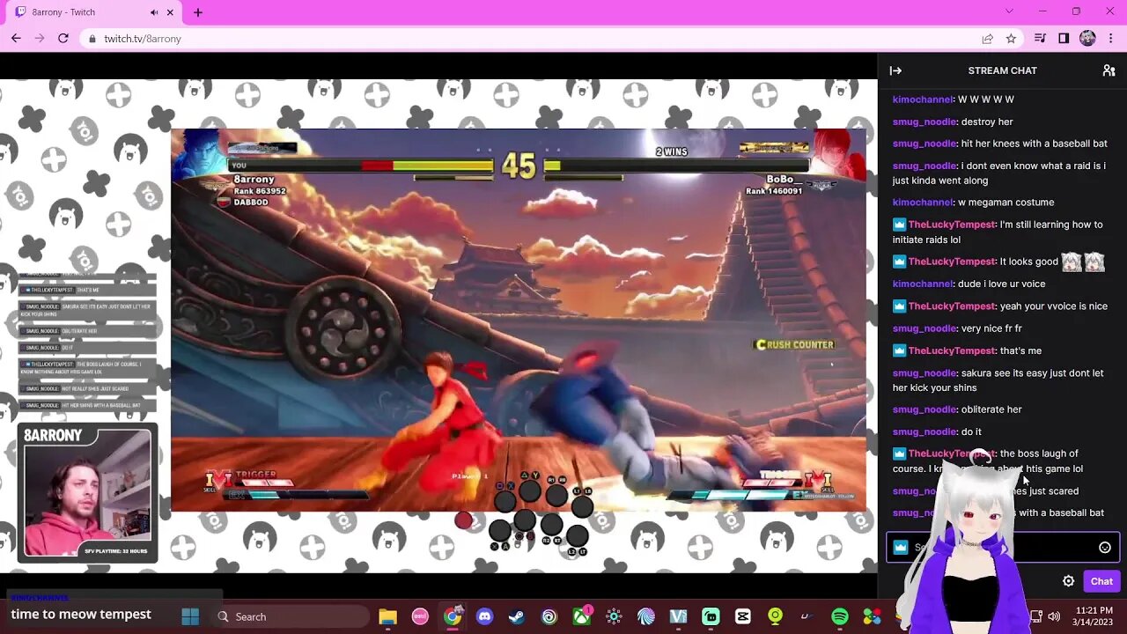The image size is (1127, 634).
Task: Reload the Twitch page
Action: coord(63,39)
